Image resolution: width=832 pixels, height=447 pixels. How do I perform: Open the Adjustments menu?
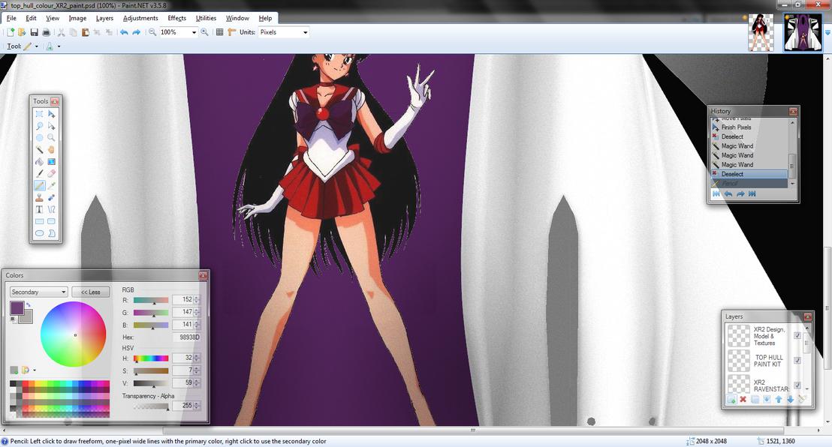coord(140,18)
